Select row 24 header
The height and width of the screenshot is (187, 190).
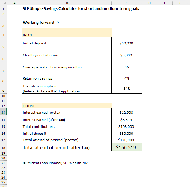3,177
